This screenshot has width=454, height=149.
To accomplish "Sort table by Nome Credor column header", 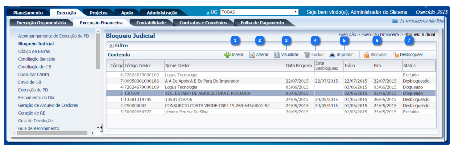I will [x=224, y=65].
